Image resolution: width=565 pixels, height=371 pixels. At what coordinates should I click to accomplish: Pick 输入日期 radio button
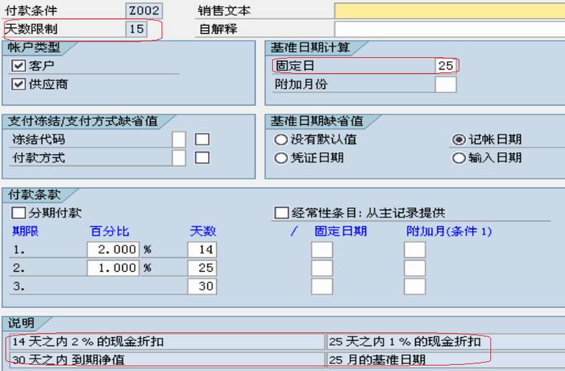pos(459,158)
